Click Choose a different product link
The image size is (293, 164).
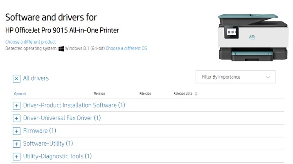click(30, 42)
